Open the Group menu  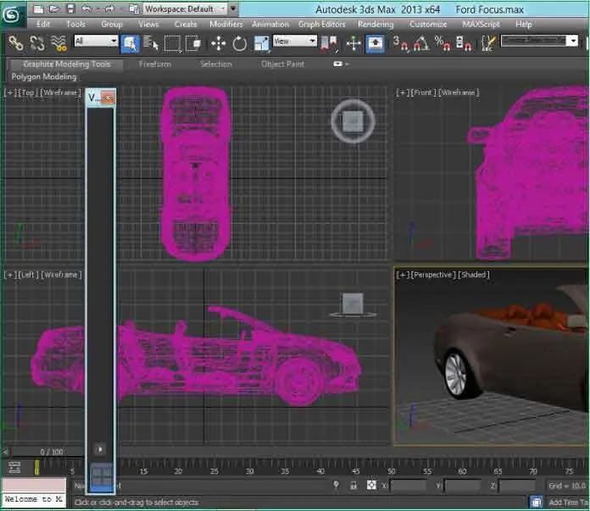[x=112, y=24]
